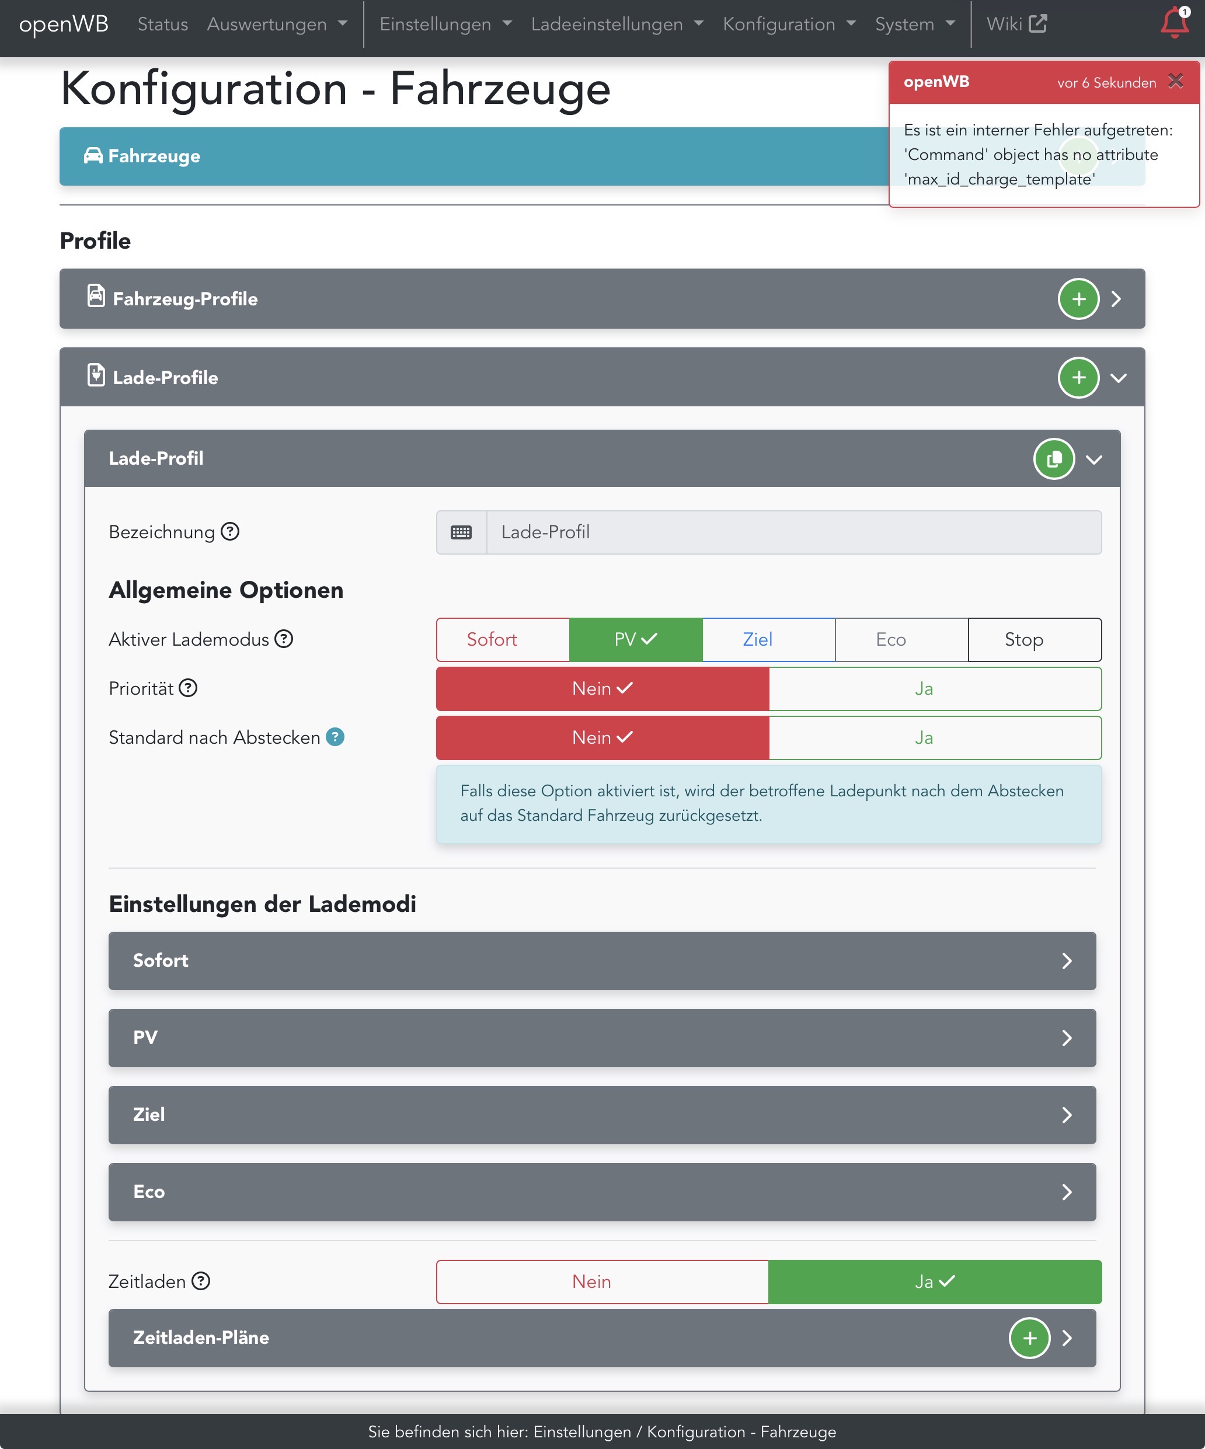The width and height of the screenshot is (1205, 1449).
Task: Open the Ladeeinstellungen menu
Action: 617,24
